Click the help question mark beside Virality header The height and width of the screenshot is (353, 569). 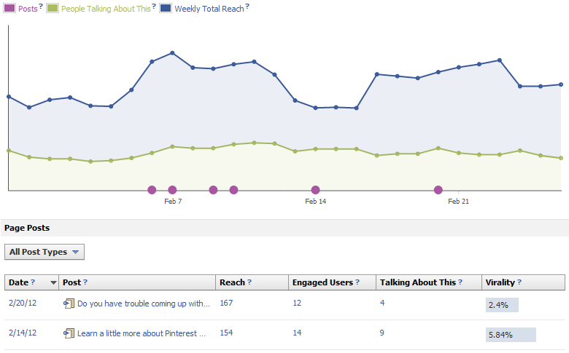click(519, 282)
